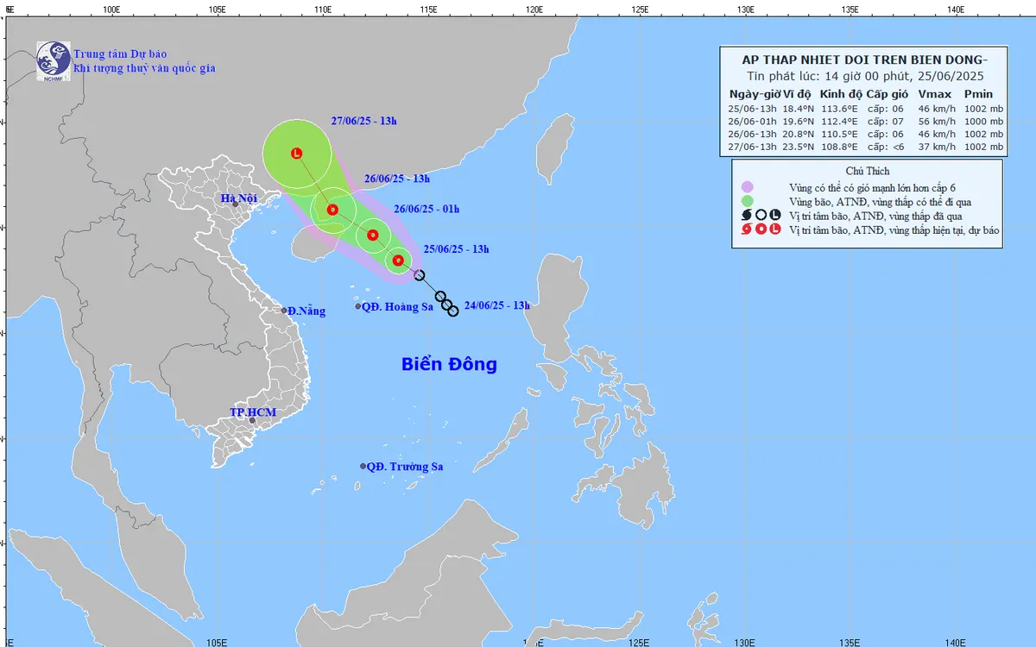Click the '26/06/25 - 01h' map time label
This screenshot has width=1036, height=647.
(426, 209)
